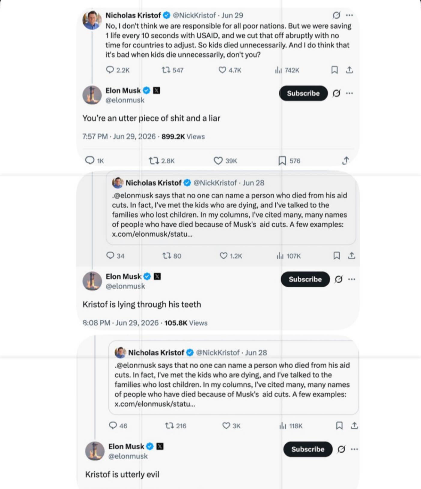The image size is (421, 489).
Task: Click Grok icon beside top Subscribe button
Action: (336, 93)
